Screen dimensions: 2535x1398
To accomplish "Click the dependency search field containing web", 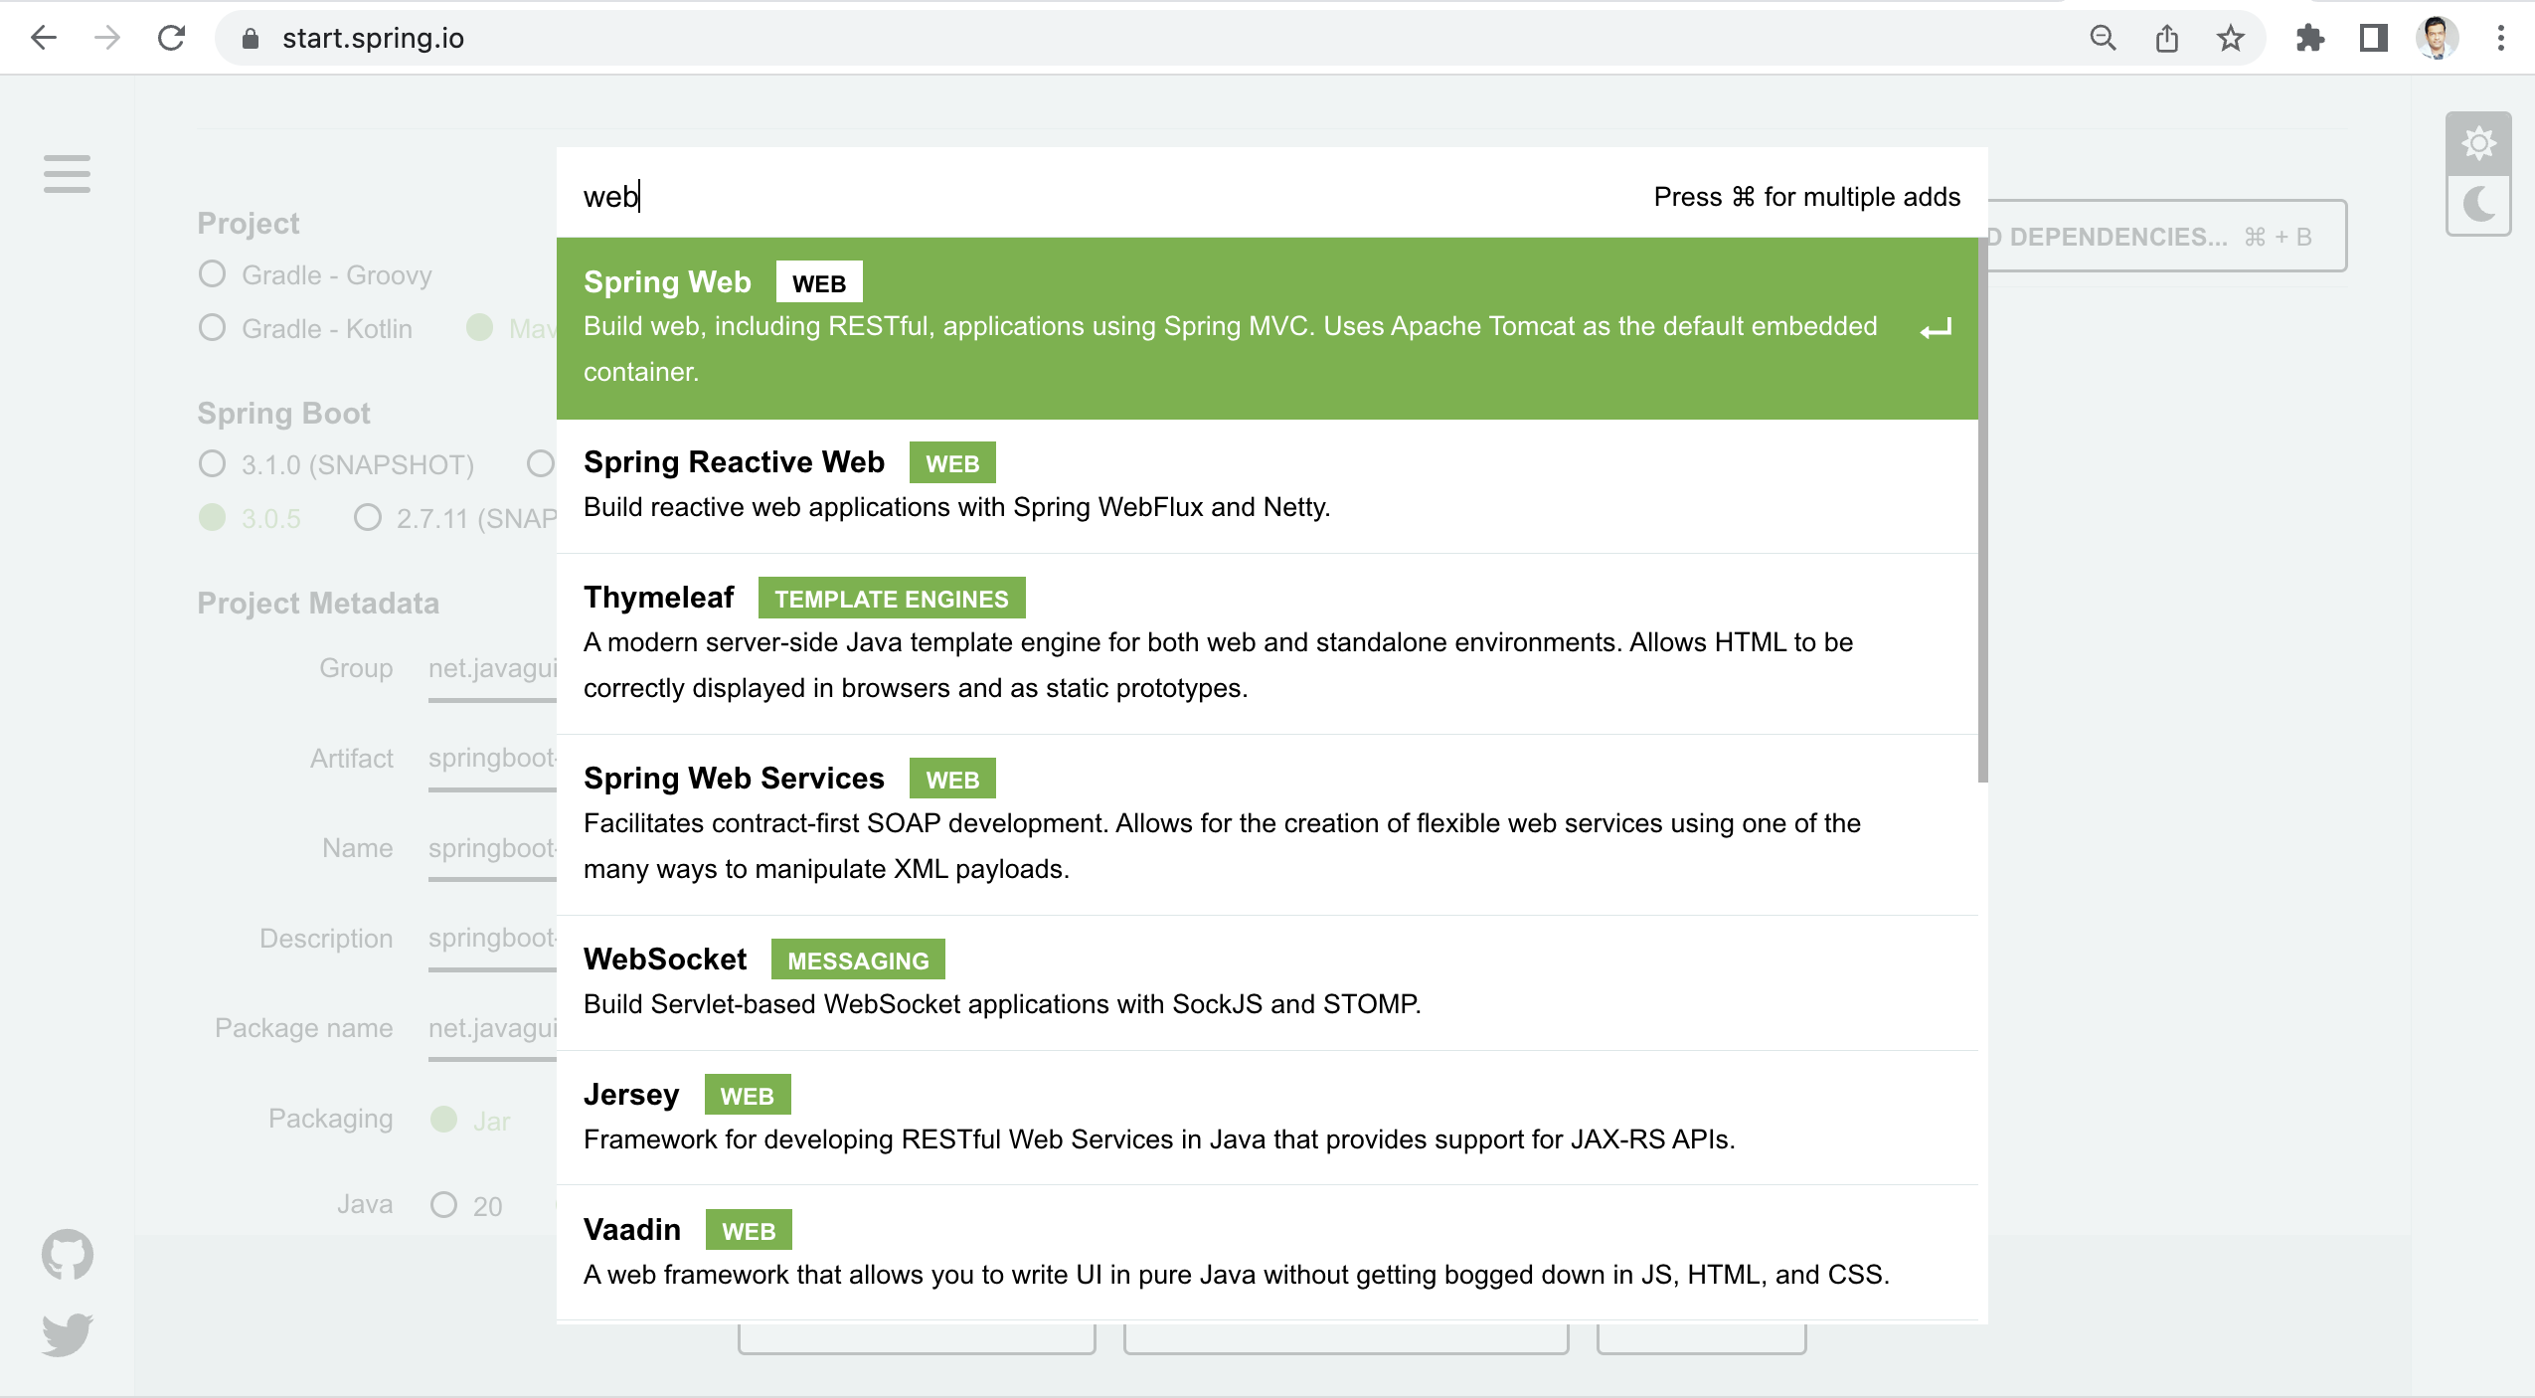I will coord(1094,196).
